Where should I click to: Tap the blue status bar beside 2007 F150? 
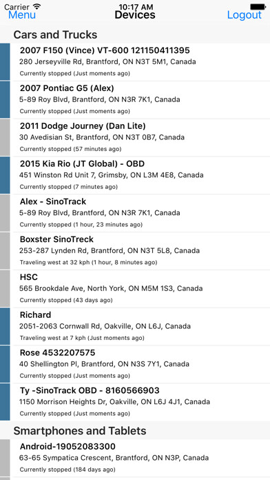coord(5,62)
